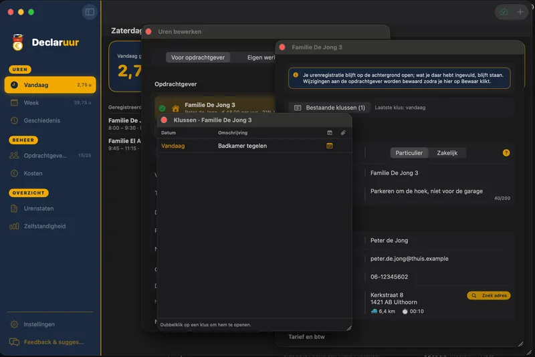Toggle the sidebar panel icon
The height and width of the screenshot is (357, 535).
coord(90,12)
